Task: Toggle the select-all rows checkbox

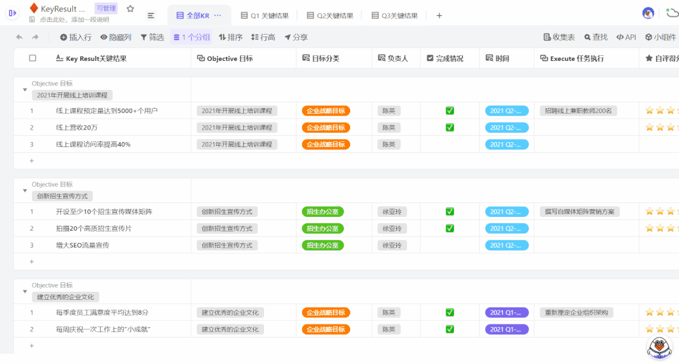Action: [33, 58]
